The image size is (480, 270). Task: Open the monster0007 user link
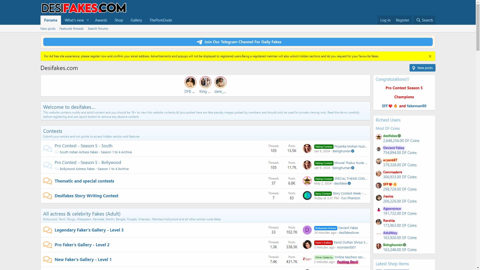pyautogui.click(x=346, y=247)
